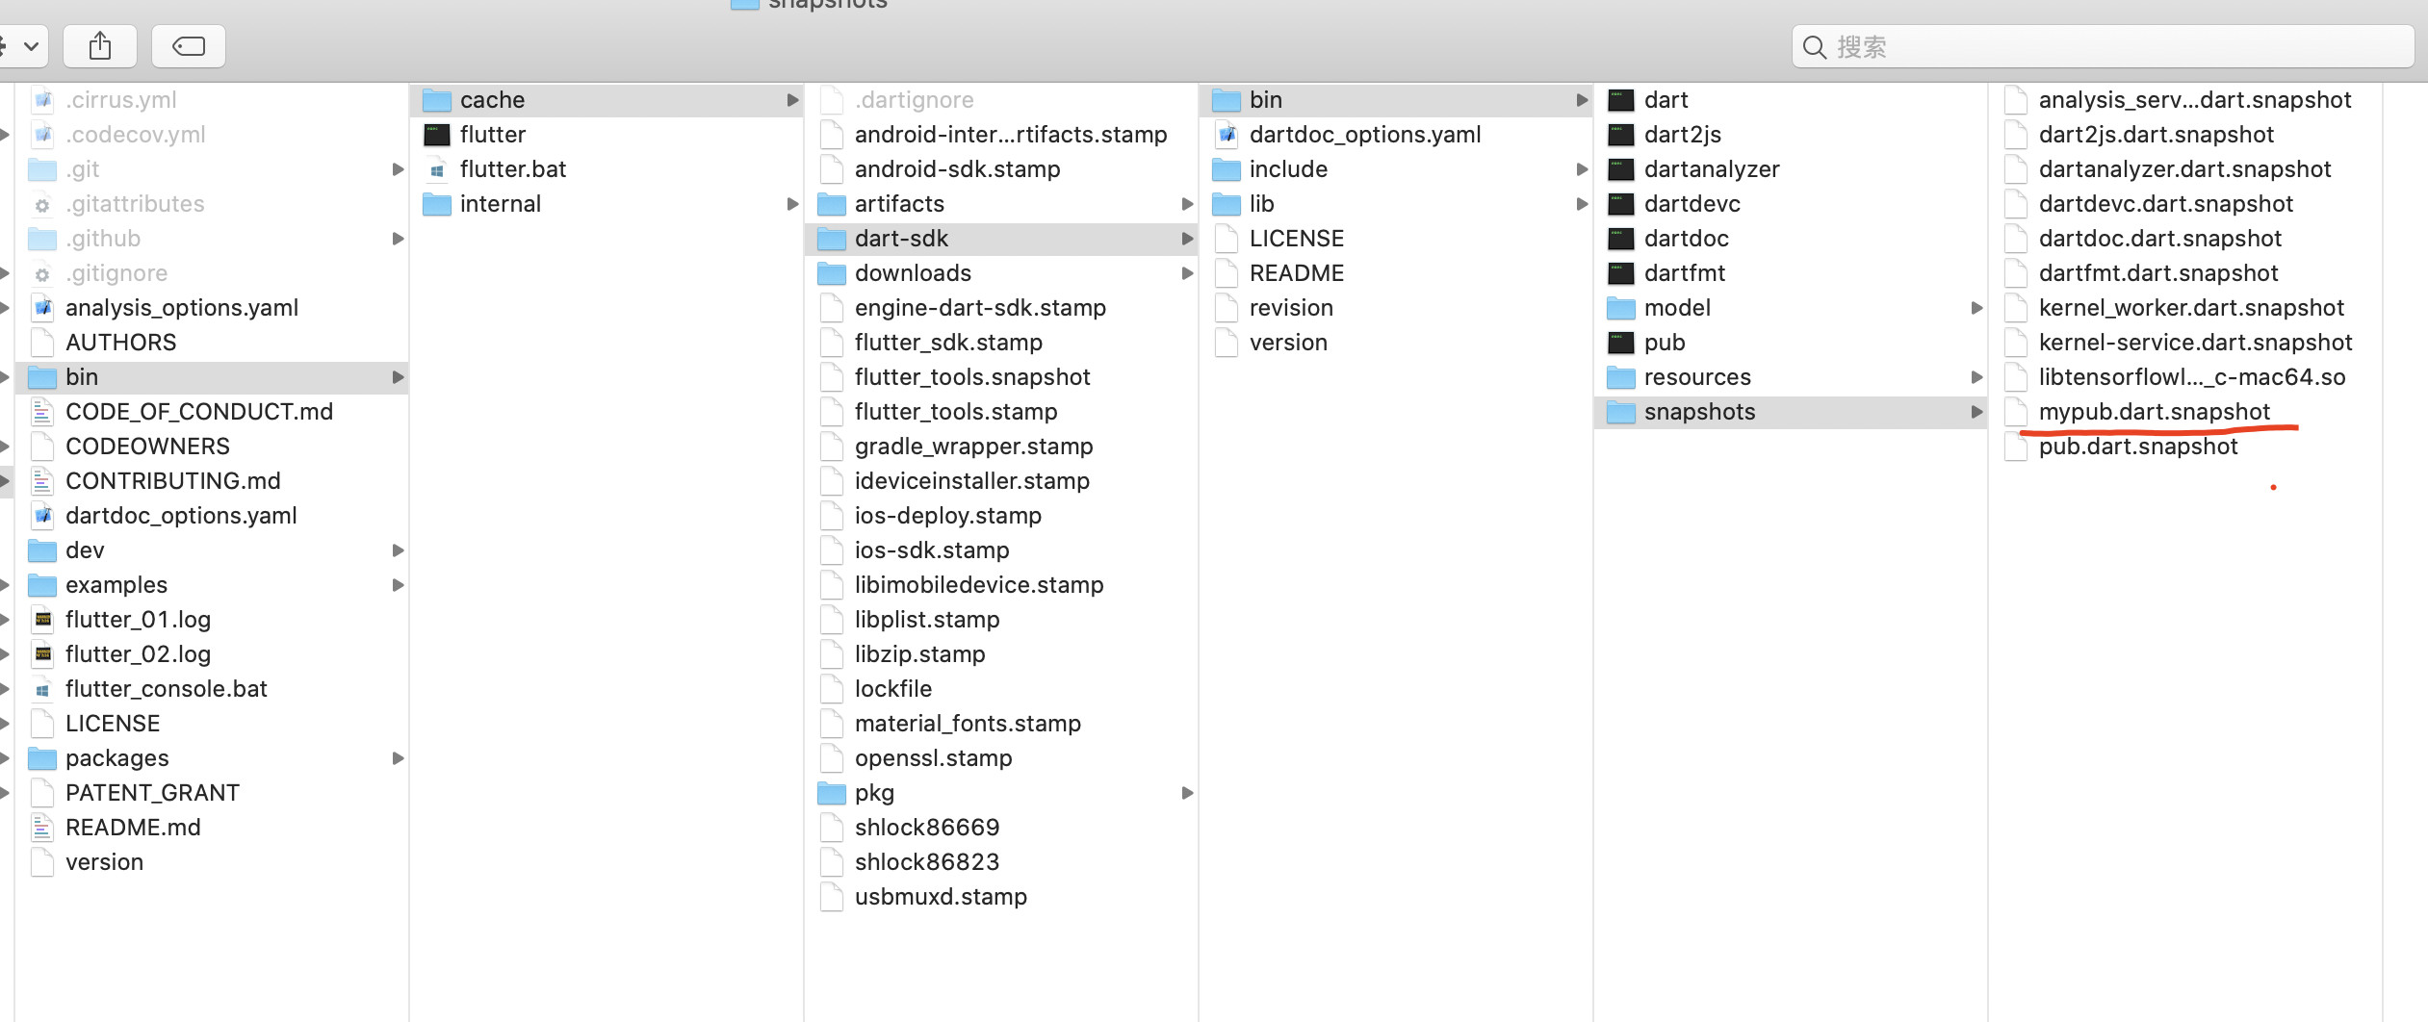Select the dartanalyzer executable icon
Image resolution: width=2428 pixels, height=1022 pixels.
pos(1621,169)
